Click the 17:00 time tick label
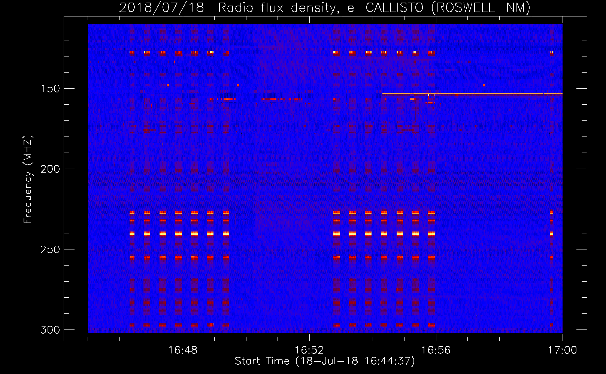The height and width of the screenshot is (374, 606). (563, 350)
